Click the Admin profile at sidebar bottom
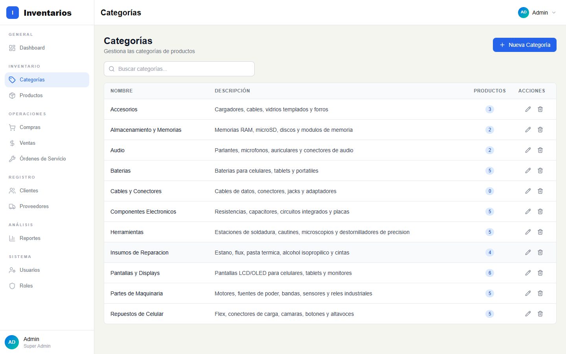The height and width of the screenshot is (354, 566). [47, 342]
